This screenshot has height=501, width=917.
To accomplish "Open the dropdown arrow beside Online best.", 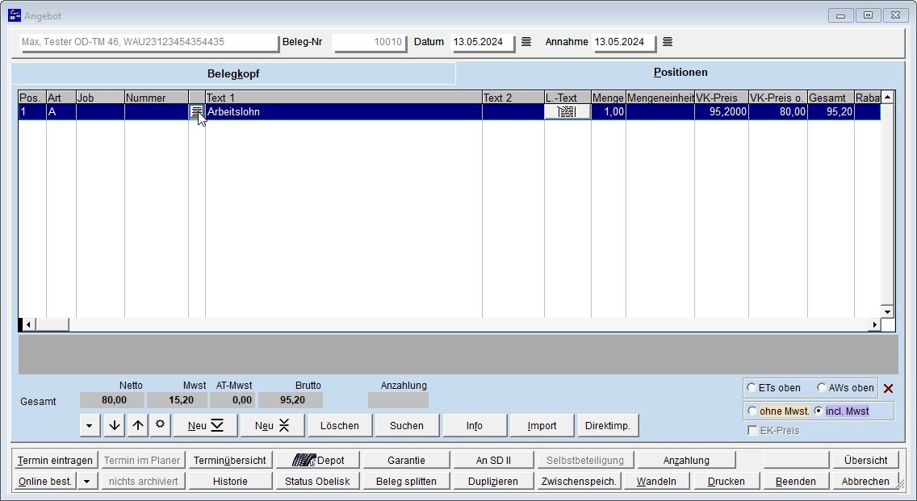I will 86,481.
